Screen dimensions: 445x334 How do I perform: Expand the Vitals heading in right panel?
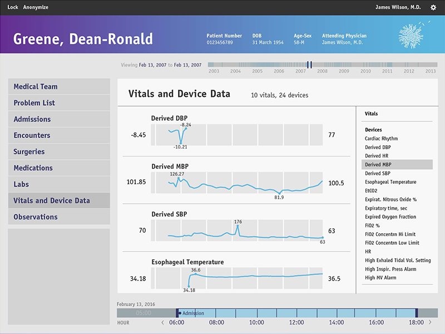coord(371,114)
